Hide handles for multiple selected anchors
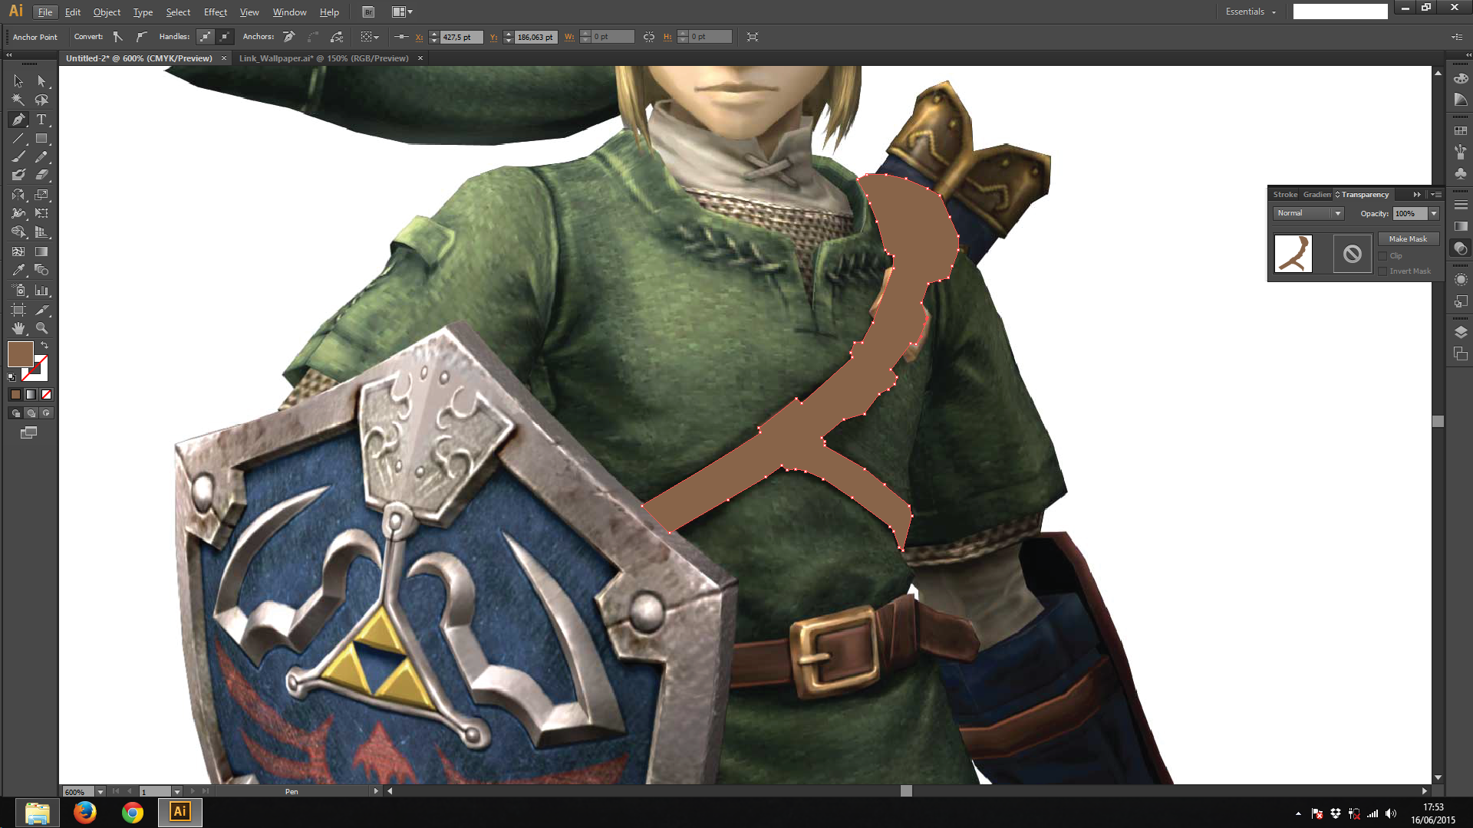 click(224, 37)
